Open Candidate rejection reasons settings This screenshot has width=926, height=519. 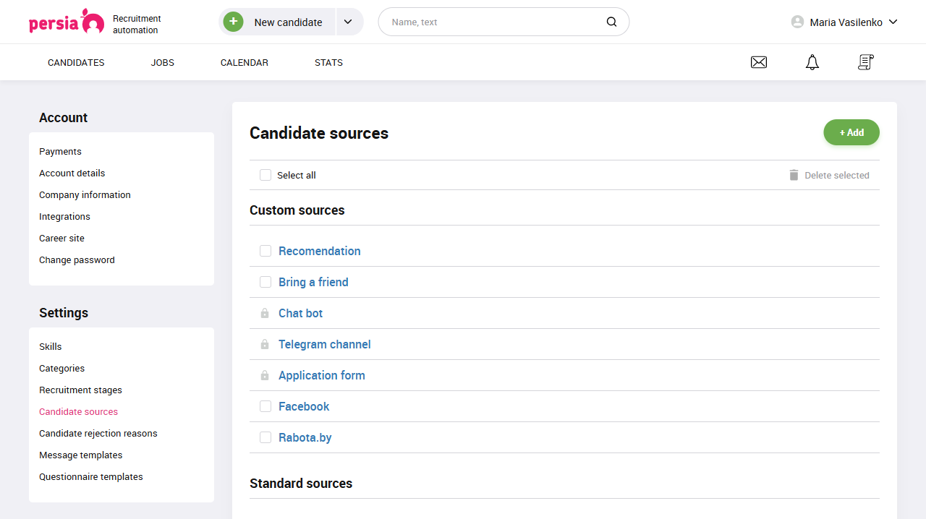point(98,433)
